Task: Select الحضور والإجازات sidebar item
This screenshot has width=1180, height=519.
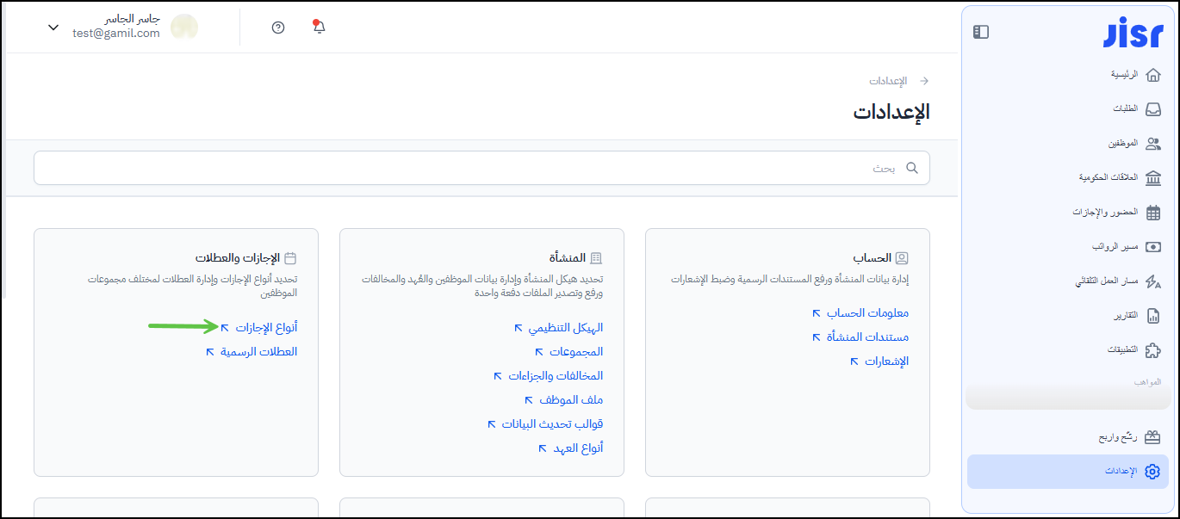Action: point(1105,213)
